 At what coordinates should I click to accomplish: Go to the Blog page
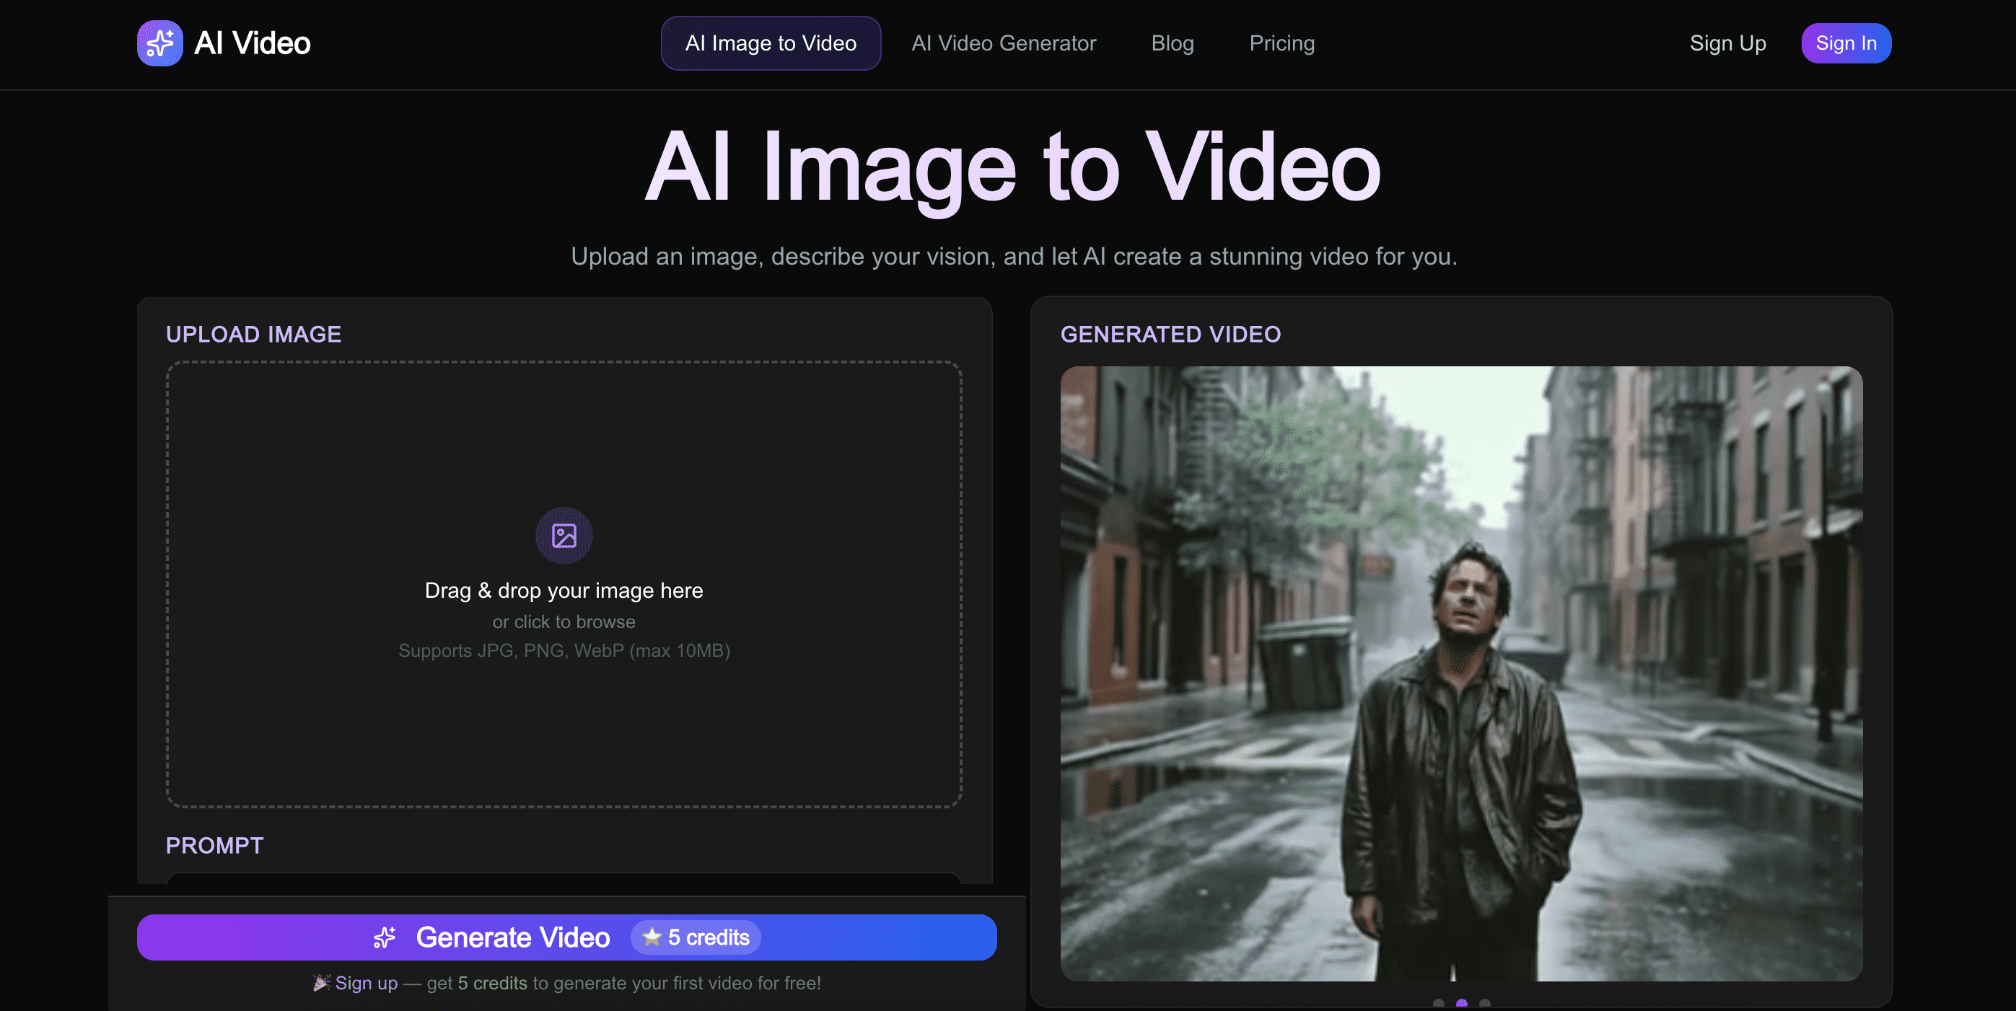(1173, 43)
